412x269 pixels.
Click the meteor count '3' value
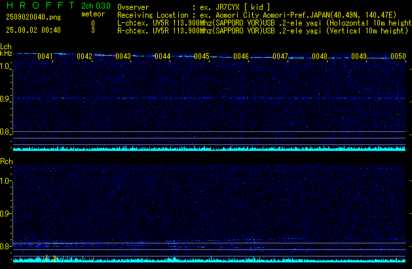point(93,30)
